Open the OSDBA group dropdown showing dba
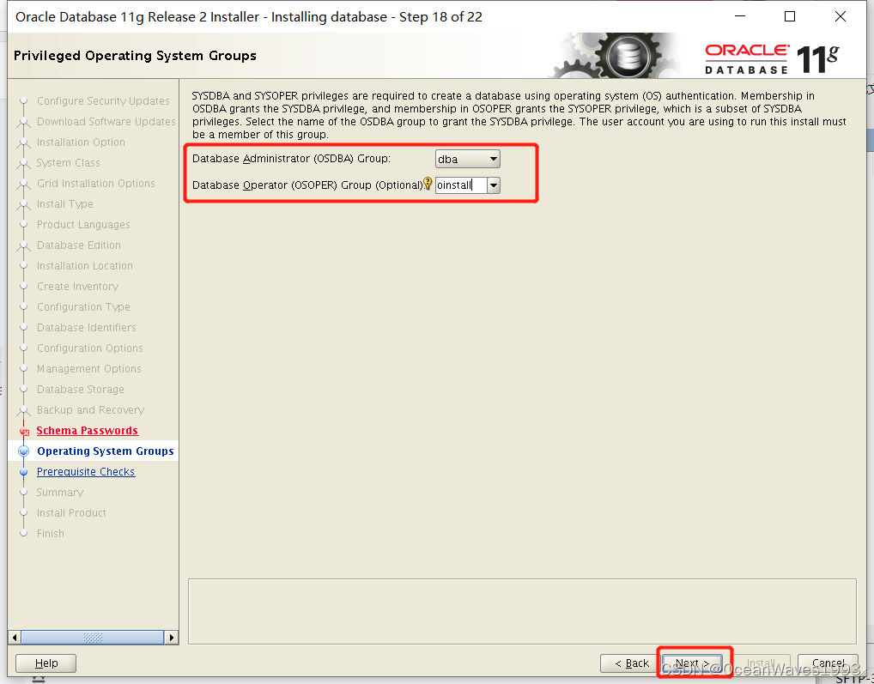 pyautogui.click(x=467, y=160)
